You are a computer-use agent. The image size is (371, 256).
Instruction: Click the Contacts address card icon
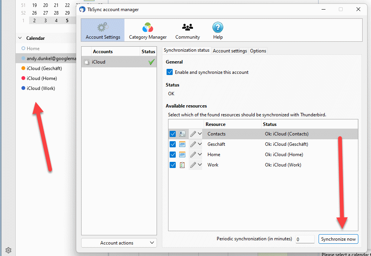pos(182,134)
